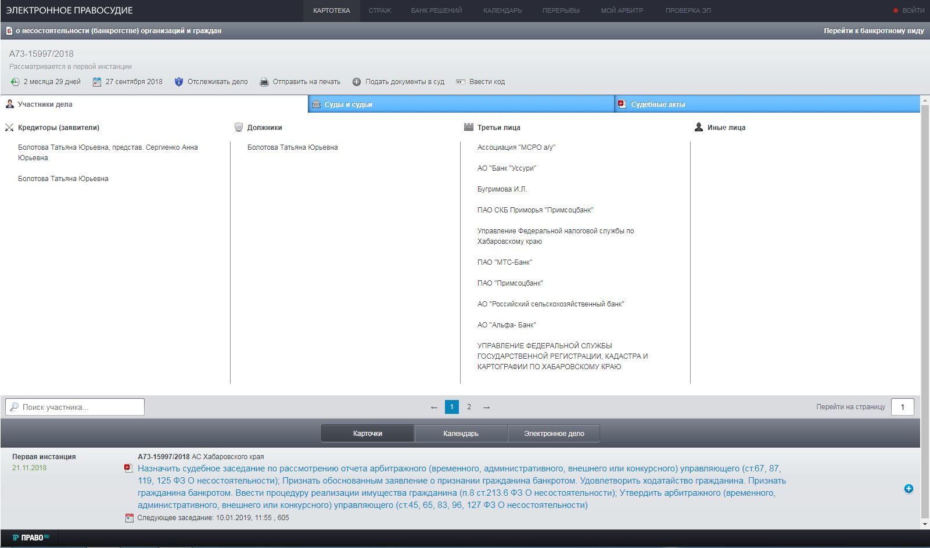Focus the participant search field
This screenshot has height=548, width=930.
76,407
